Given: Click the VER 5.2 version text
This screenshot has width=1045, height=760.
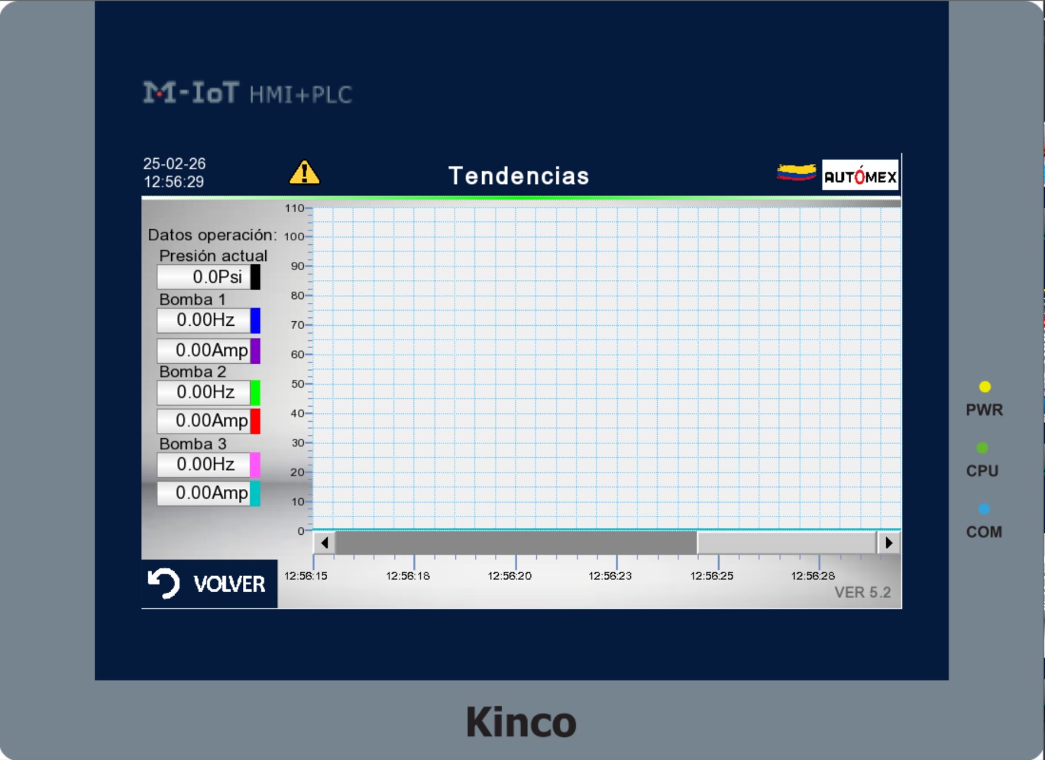Looking at the screenshot, I should (x=863, y=592).
